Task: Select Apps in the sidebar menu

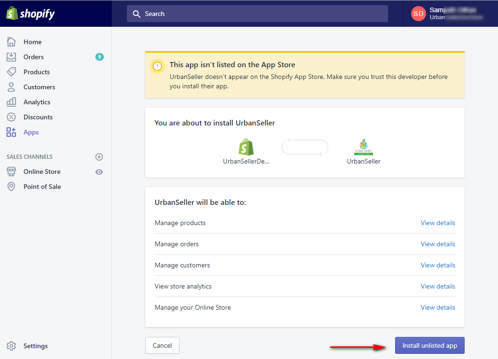Action: (x=31, y=132)
